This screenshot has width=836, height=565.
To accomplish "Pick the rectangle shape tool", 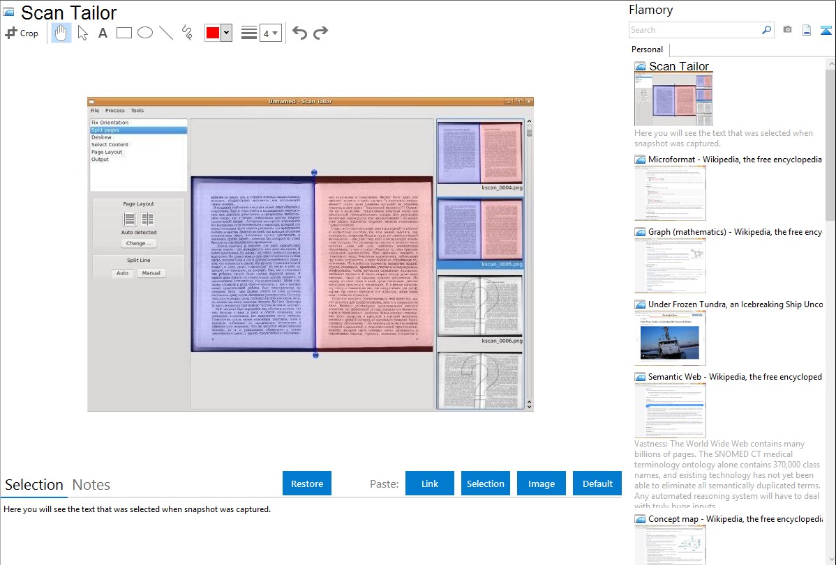I will click(124, 33).
